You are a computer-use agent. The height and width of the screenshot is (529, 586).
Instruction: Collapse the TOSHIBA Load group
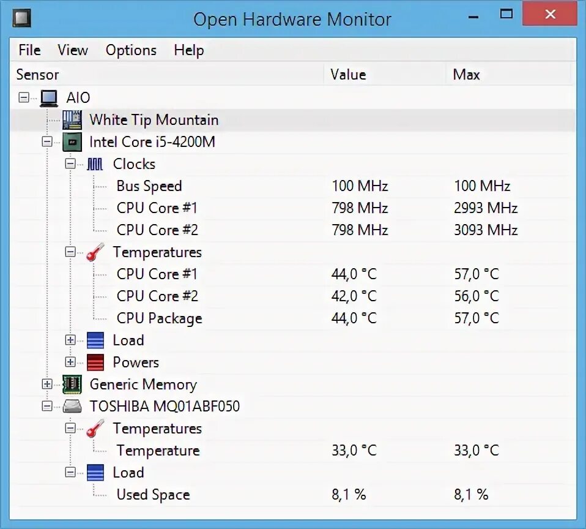pyautogui.click(x=70, y=472)
